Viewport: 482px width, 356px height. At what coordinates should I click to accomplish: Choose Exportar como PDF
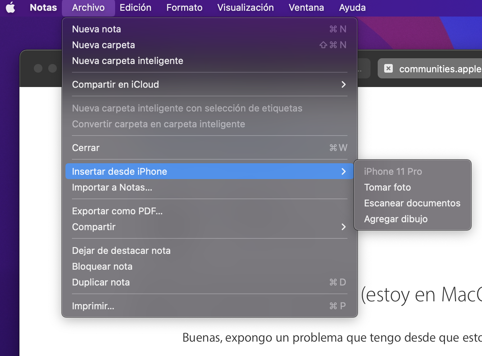[x=117, y=211]
